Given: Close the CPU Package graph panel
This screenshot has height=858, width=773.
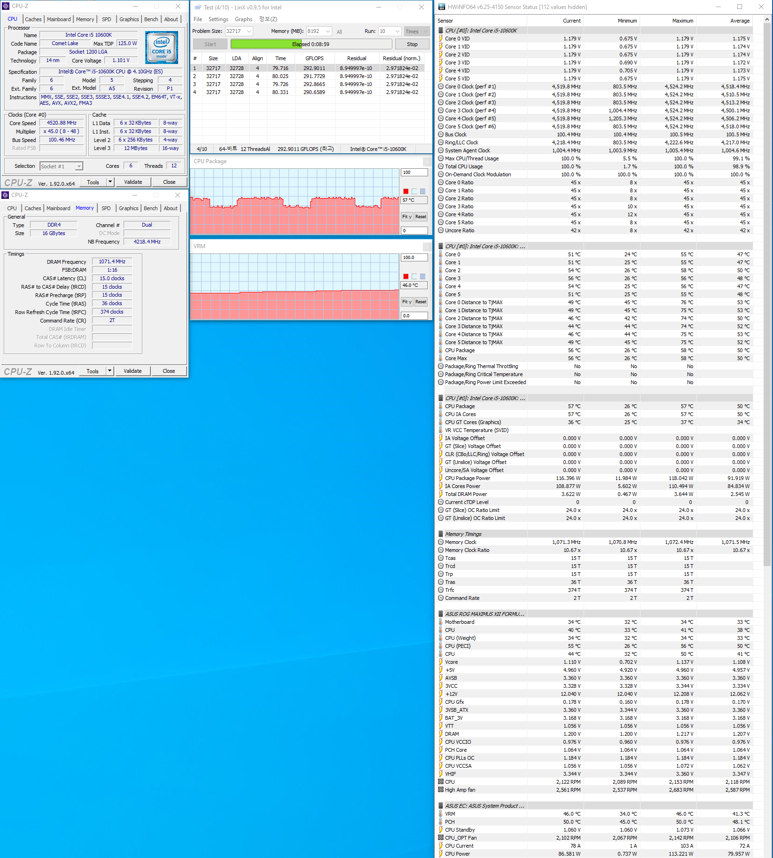Looking at the screenshot, I should 427,162.
